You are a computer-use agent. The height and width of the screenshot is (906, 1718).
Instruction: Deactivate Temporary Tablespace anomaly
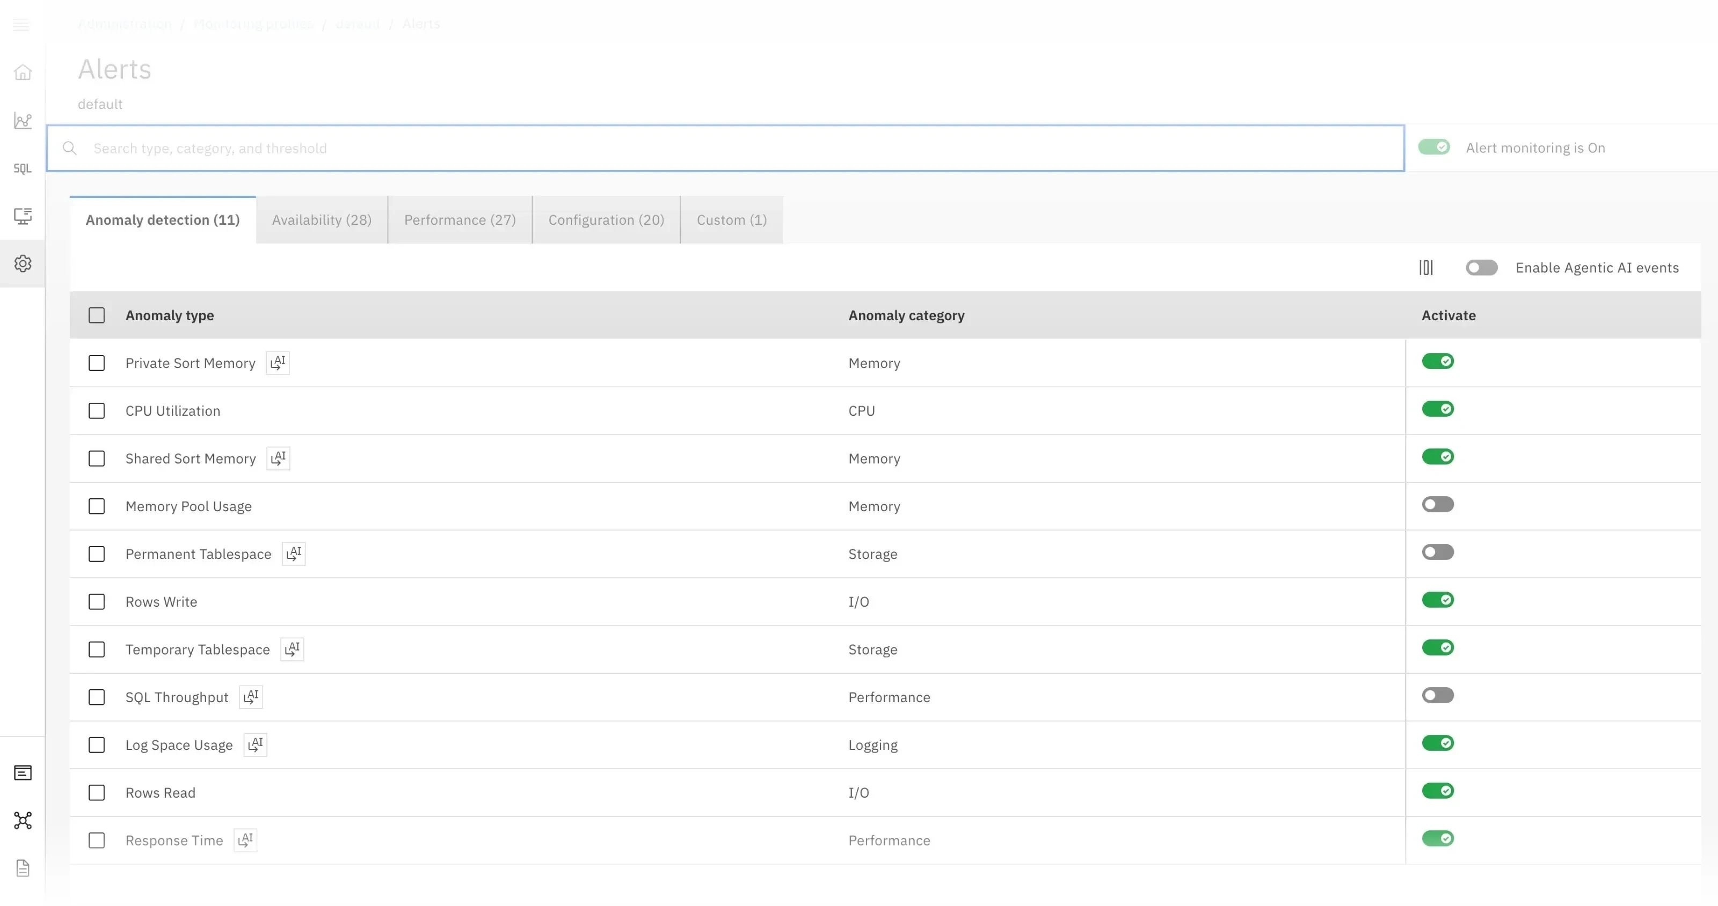[x=1438, y=647]
